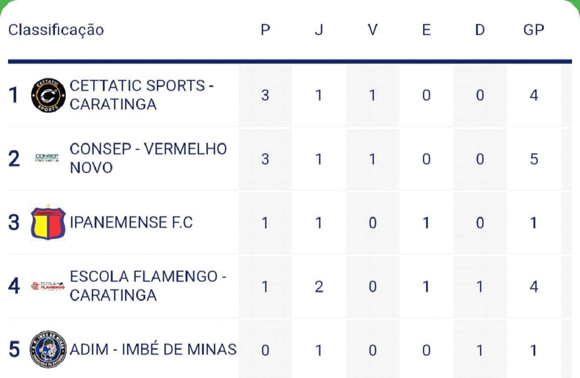
Task: Click the ADIM Imbé de Minas logo
Action: (x=48, y=349)
